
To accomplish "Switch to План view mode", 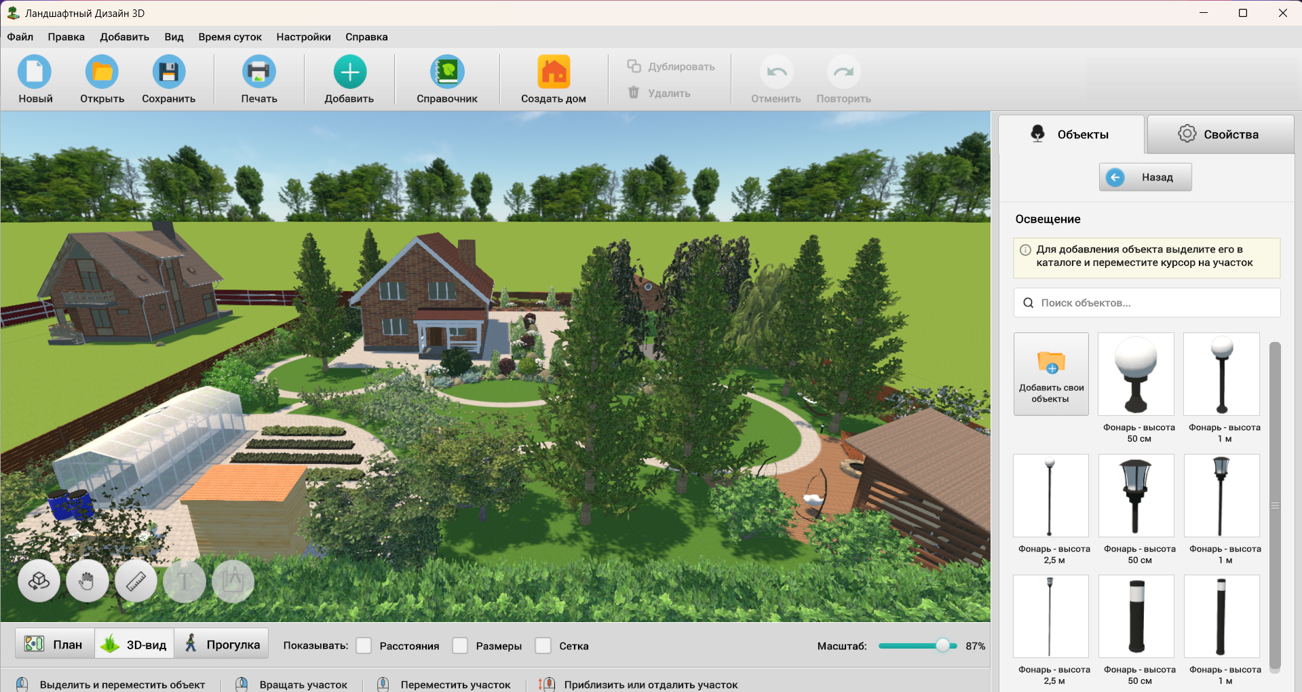I will [x=54, y=645].
